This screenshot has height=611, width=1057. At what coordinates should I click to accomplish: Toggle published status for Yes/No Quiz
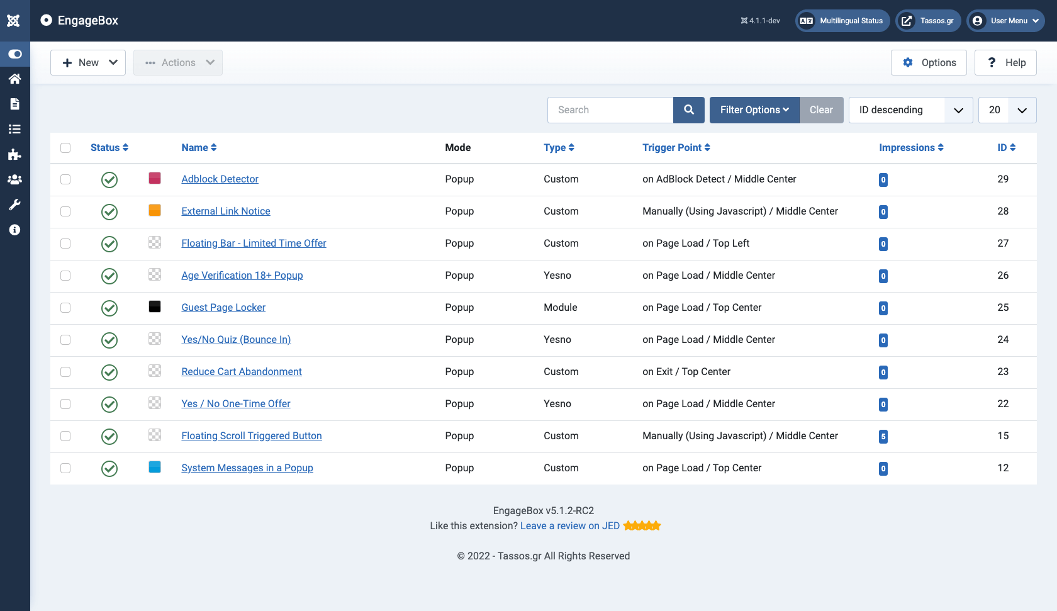[x=109, y=340]
